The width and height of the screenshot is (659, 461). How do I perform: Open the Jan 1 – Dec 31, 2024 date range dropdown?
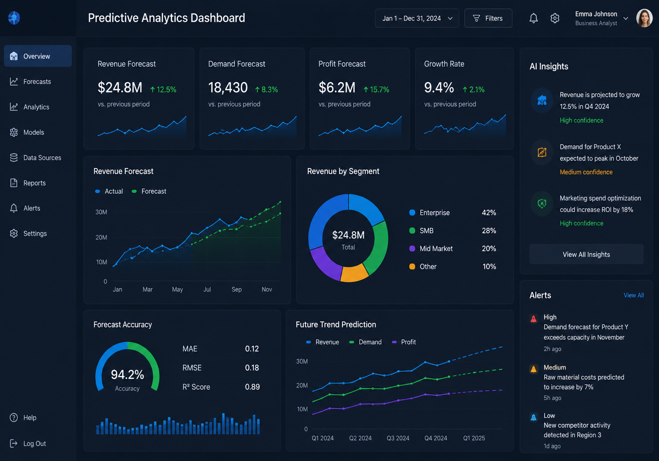(x=417, y=18)
